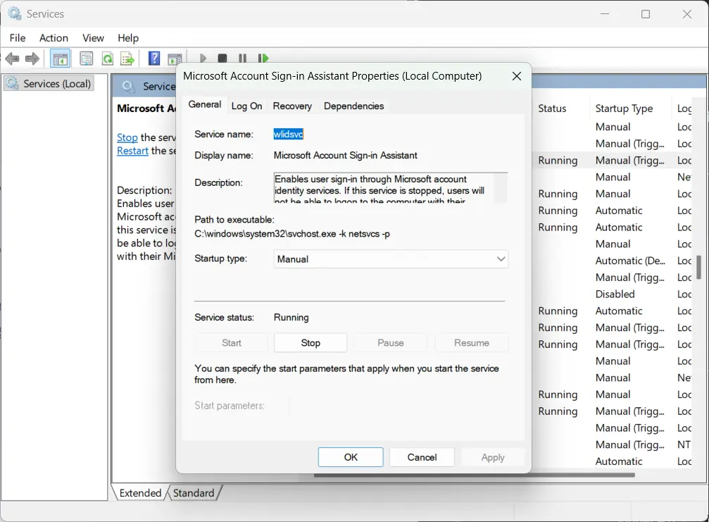Toggle Show/Hide Console Tree toolbar icon
Viewport: 709px width, 522px height.
point(61,58)
